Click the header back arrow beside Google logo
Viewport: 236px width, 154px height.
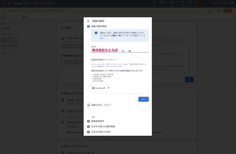[3, 3]
